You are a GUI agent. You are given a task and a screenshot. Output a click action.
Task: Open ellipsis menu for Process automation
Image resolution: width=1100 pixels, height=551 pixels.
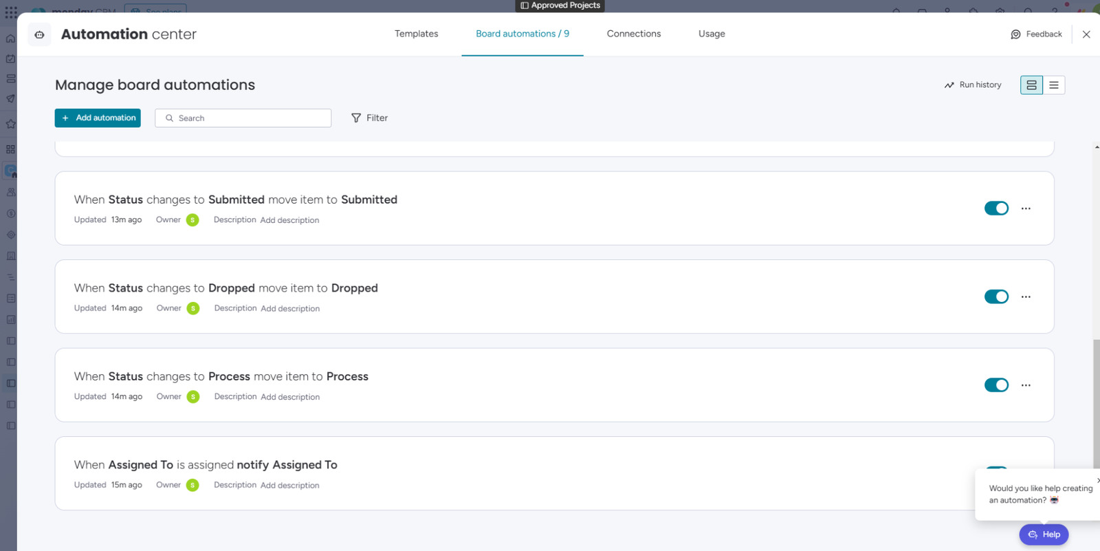coord(1026,385)
